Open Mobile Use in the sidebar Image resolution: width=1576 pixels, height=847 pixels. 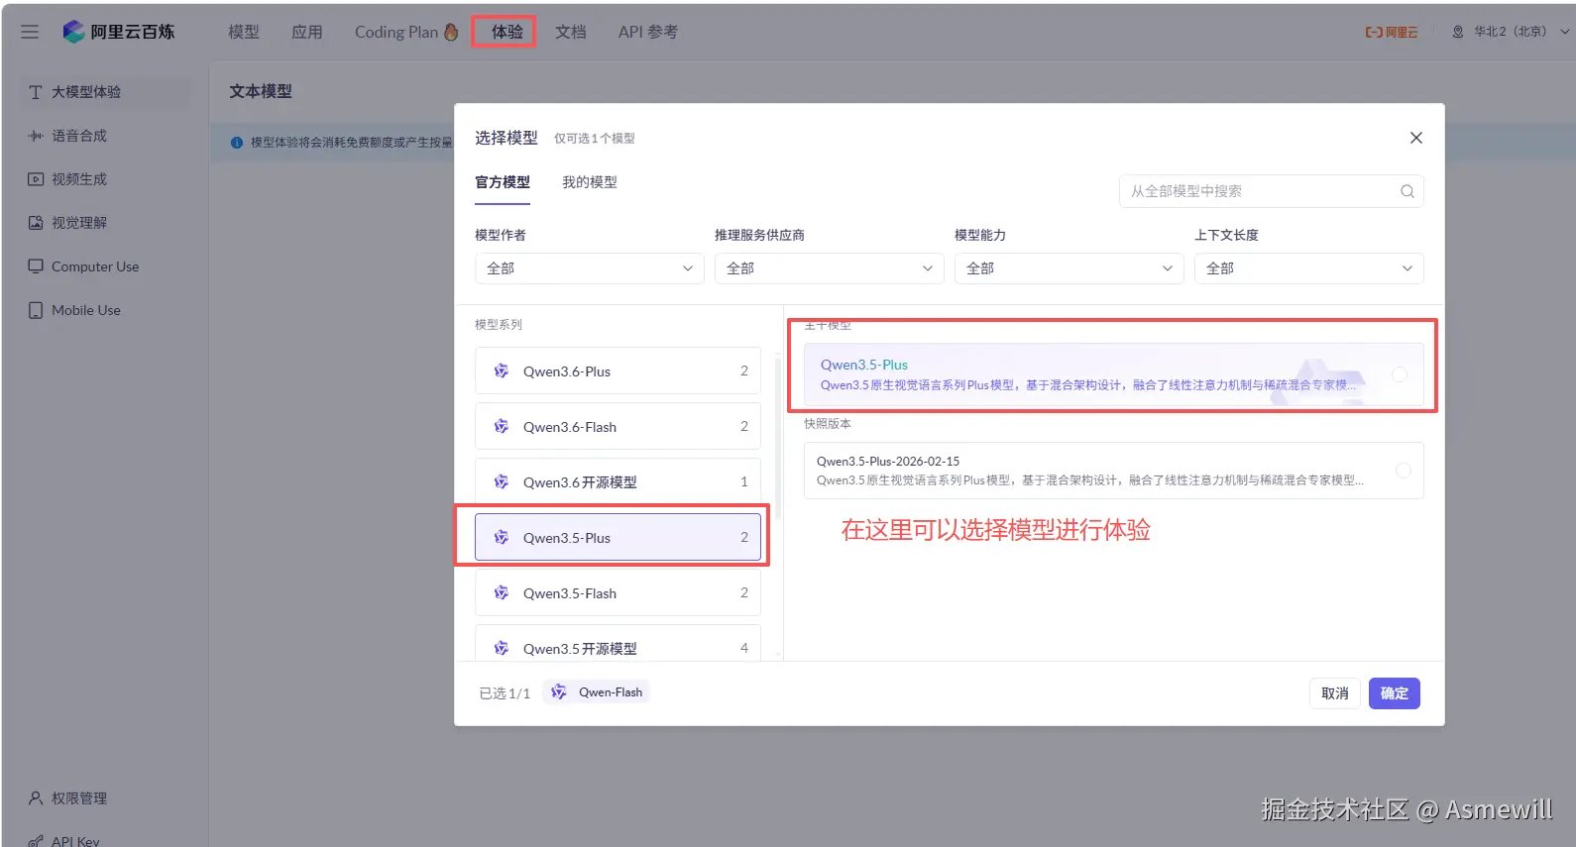(x=105, y=310)
